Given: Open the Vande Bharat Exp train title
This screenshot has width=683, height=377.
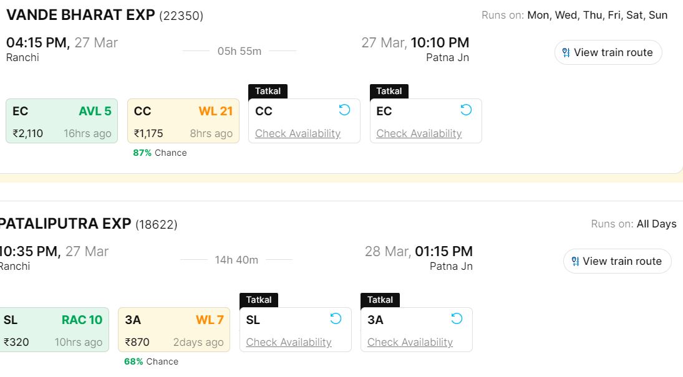Looking at the screenshot, I should tap(80, 15).
